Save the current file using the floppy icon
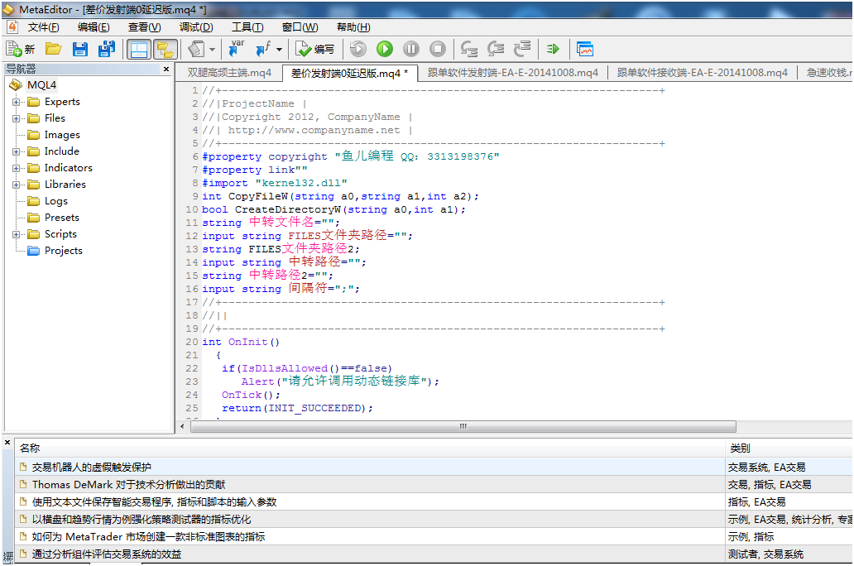The height and width of the screenshot is (566, 854). (80, 49)
